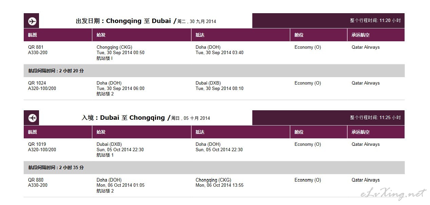Viewport: 430px width, 205px height.
Task: Click the eLvXing.net watermark
Action: (x=393, y=195)
